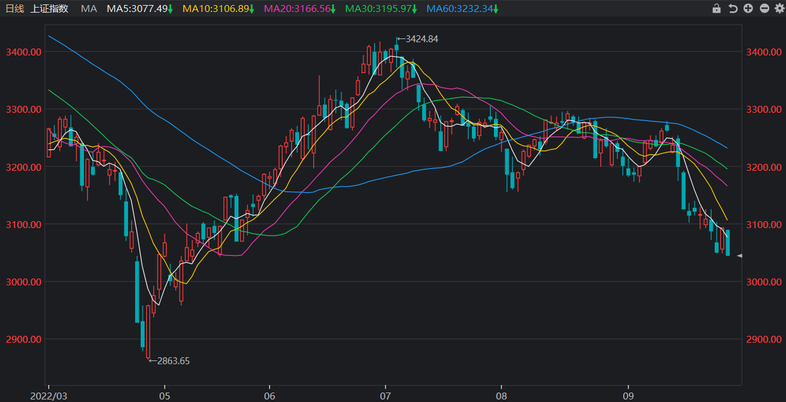The image size is (786, 402).
Task: Click the last cyan candlestick on the chart
Action: (727, 243)
